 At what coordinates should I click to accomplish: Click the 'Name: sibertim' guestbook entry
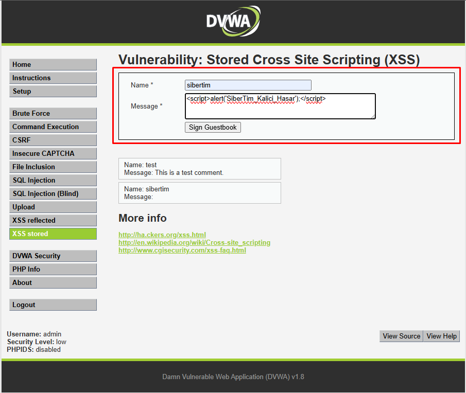click(x=147, y=189)
